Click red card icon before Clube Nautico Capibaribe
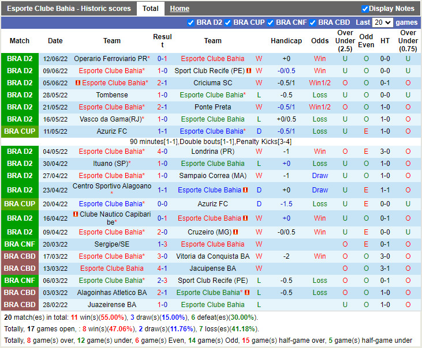 pos(76,214)
